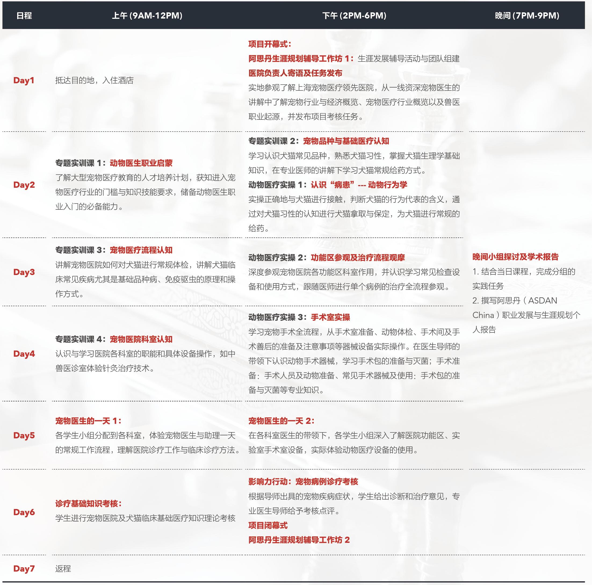The height and width of the screenshot is (585, 592).
Task: Click the text 生涯发展辅导活动与团队组建
Action: click(409, 59)
